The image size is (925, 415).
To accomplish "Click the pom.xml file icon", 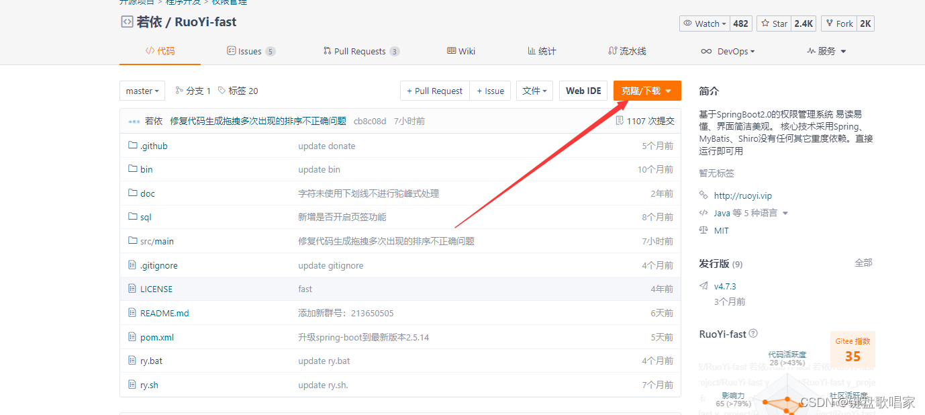I will 132,337.
